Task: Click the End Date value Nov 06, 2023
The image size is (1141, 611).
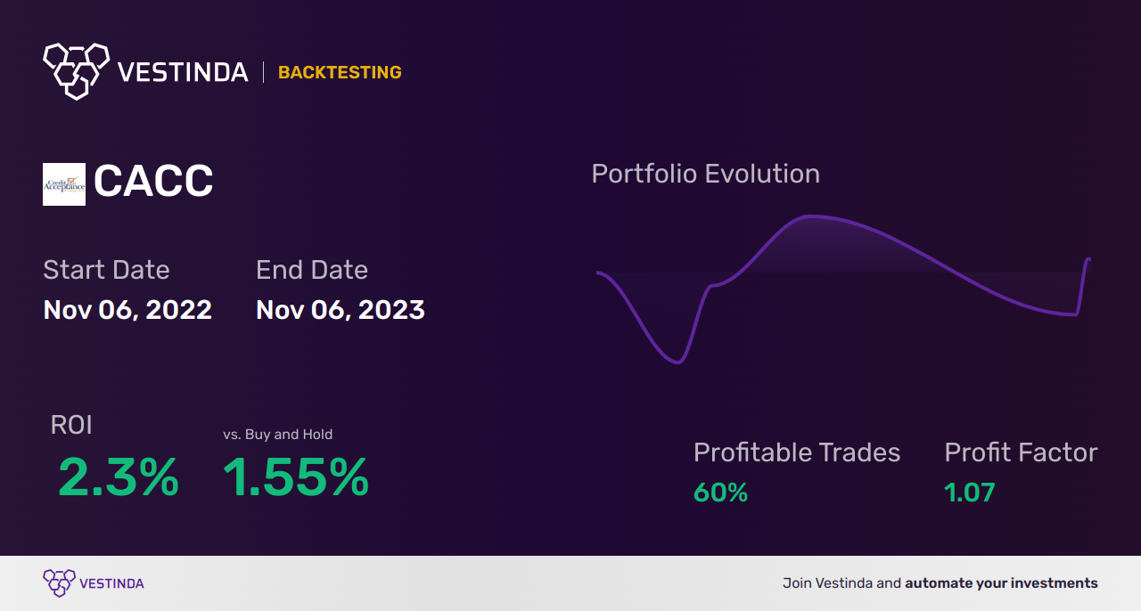Action: click(x=341, y=310)
